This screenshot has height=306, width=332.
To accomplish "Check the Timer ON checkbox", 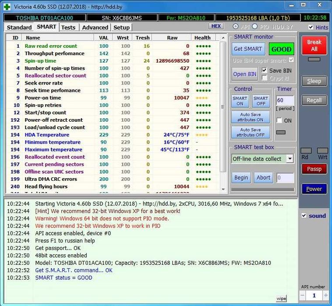I will tap(279, 120).
